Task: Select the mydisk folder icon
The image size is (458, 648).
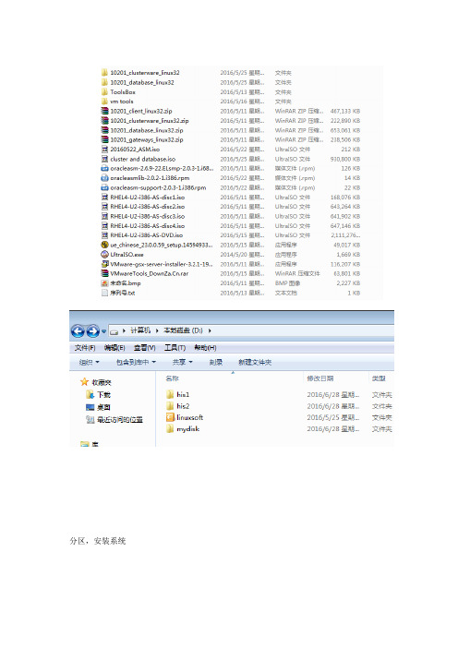Action: click(170, 429)
